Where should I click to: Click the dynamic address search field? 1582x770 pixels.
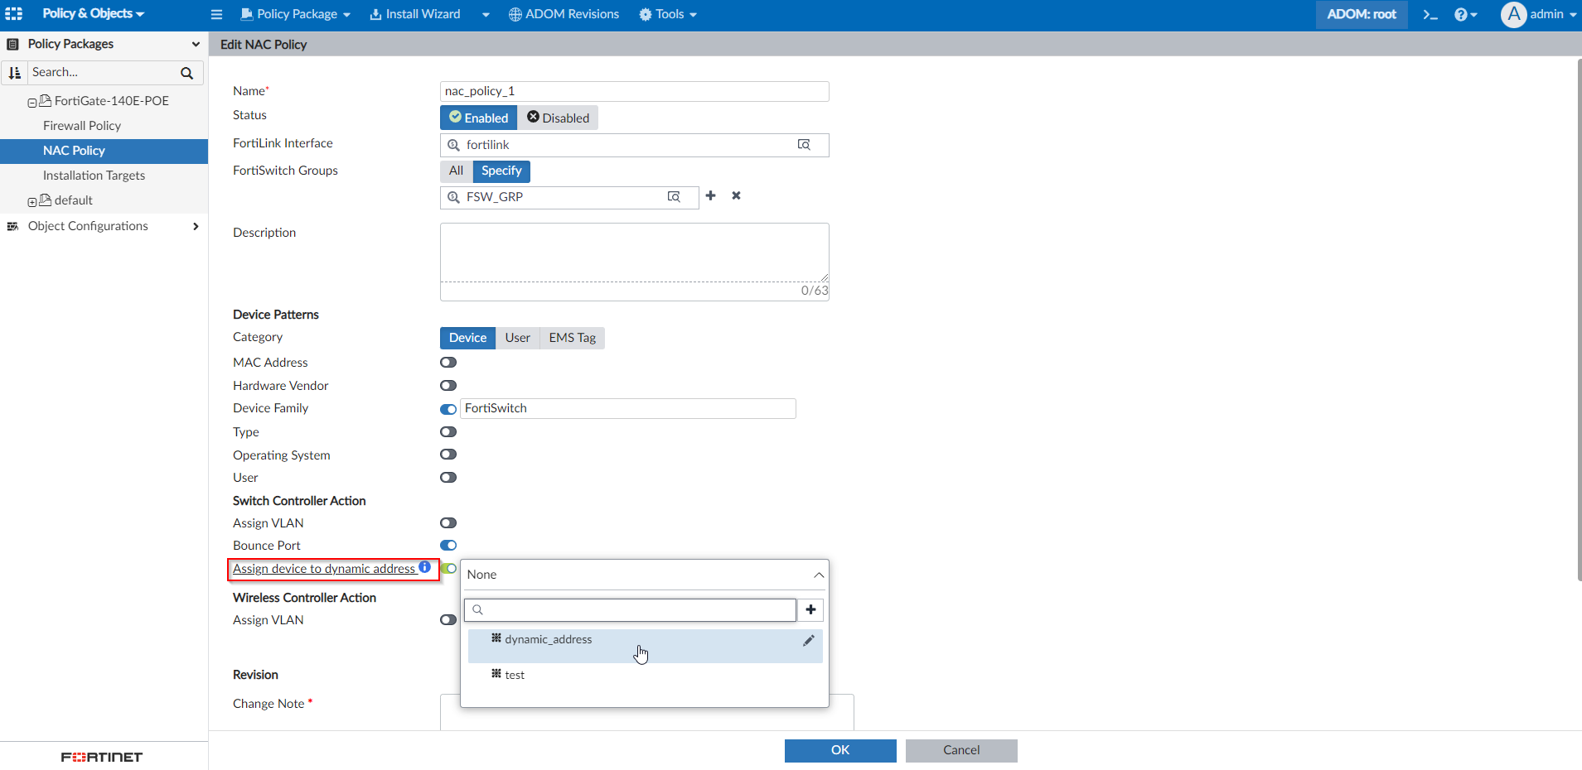[x=630, y=610]
